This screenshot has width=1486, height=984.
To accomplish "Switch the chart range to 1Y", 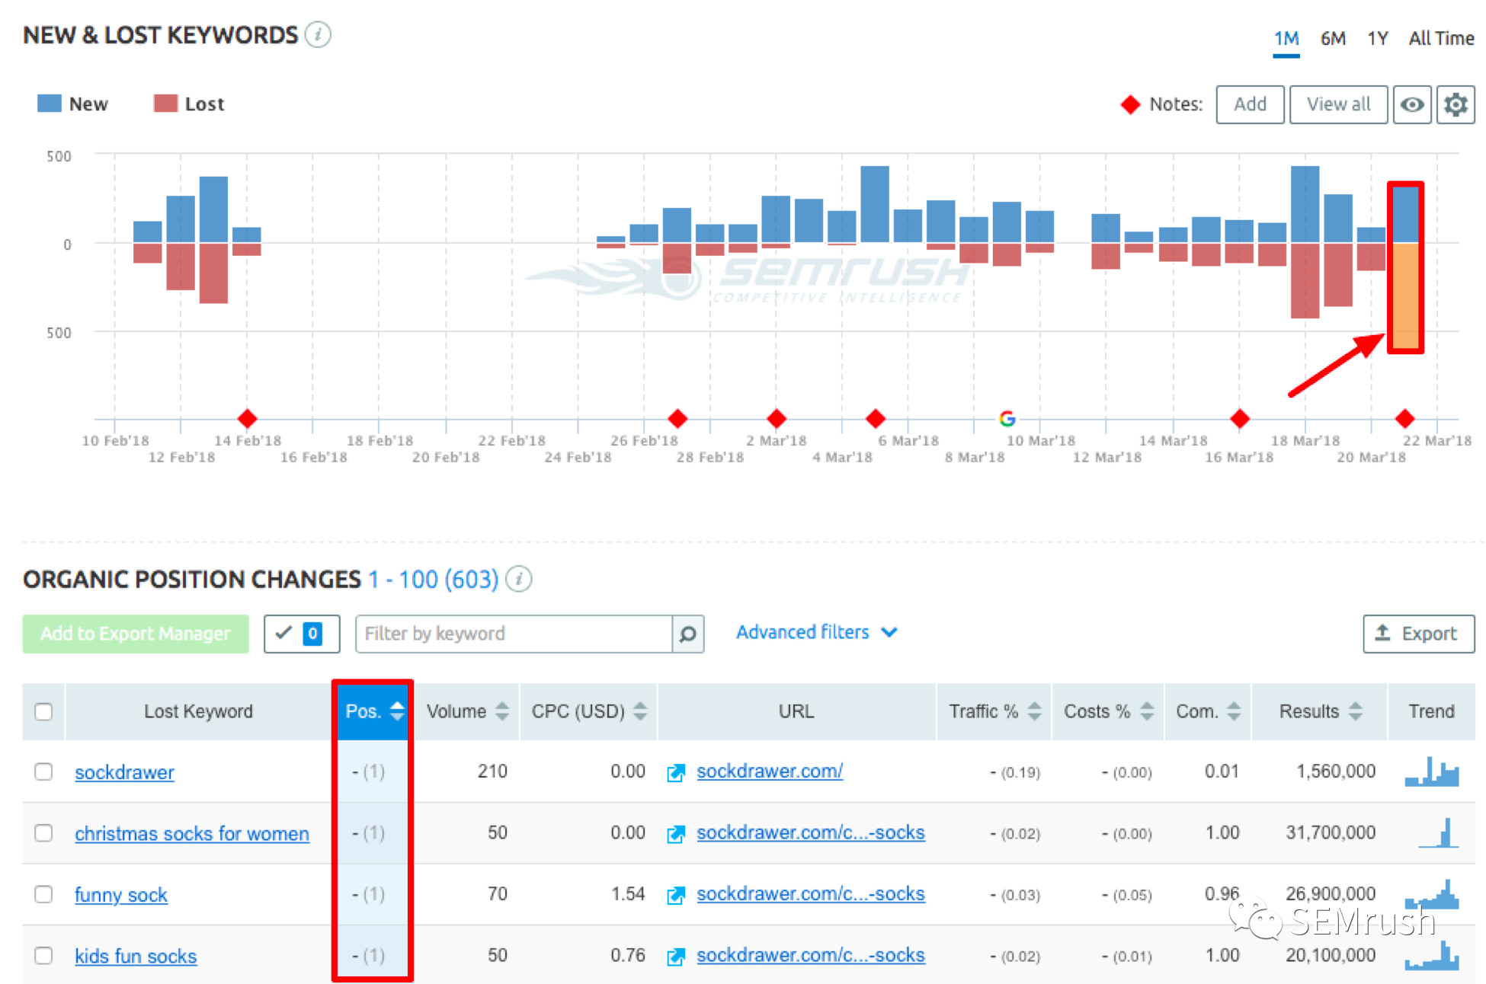I will coord(1377,38).
